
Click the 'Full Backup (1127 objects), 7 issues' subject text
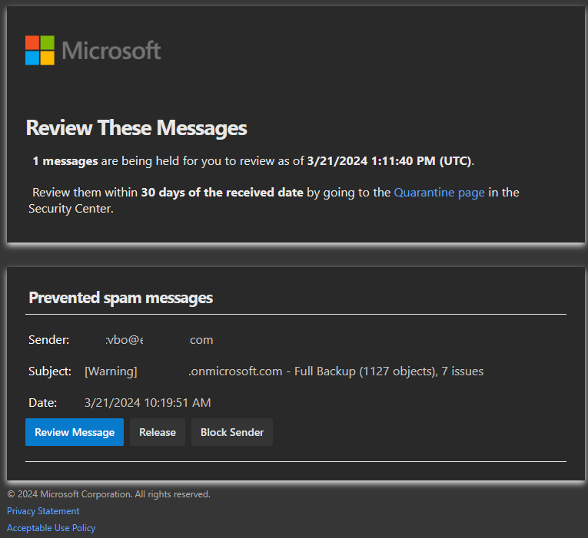389,371
